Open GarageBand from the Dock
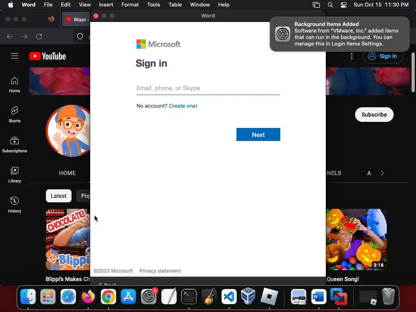The height and width of the screenshot is (312, 416). click(209, 296)
